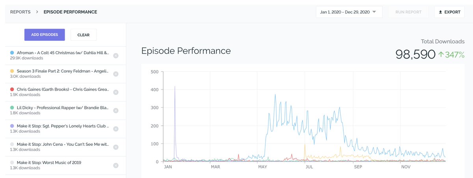Remove the John Cena episode with its x icon
Image resolution: width=473 pixels, height=178 pixels.
tap(115, 147)
